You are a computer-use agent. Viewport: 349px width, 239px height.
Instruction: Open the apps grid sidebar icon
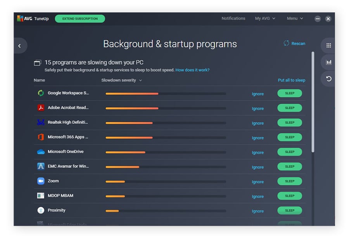(328, 46)
